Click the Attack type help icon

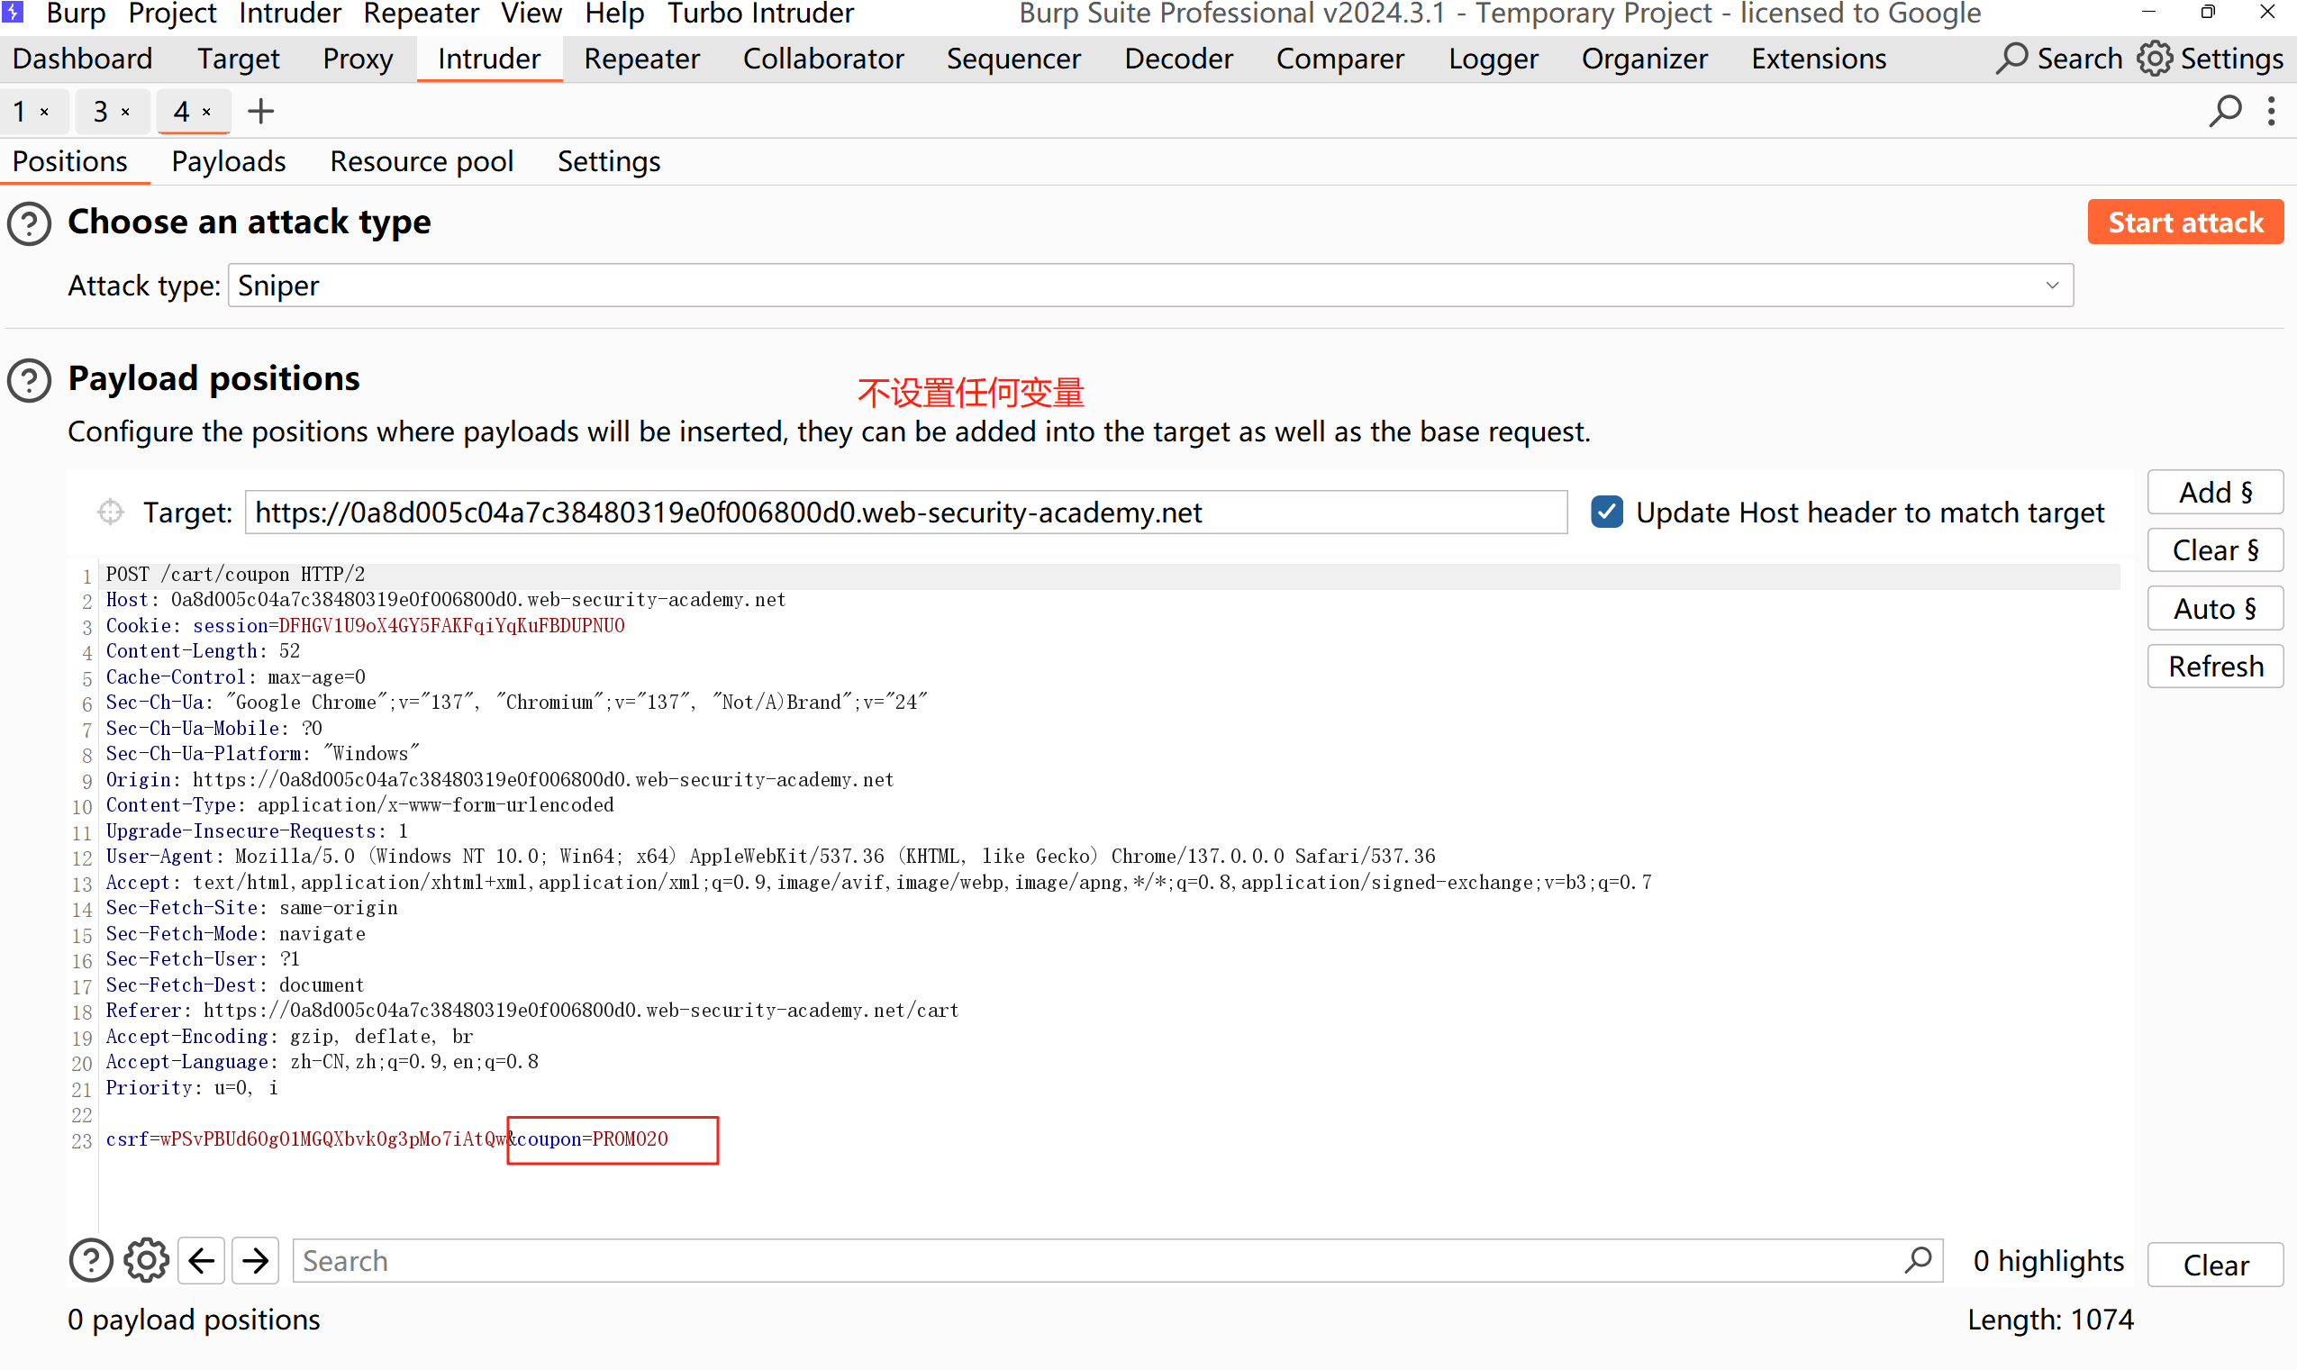pyautogui.click(x=30, y=223)
